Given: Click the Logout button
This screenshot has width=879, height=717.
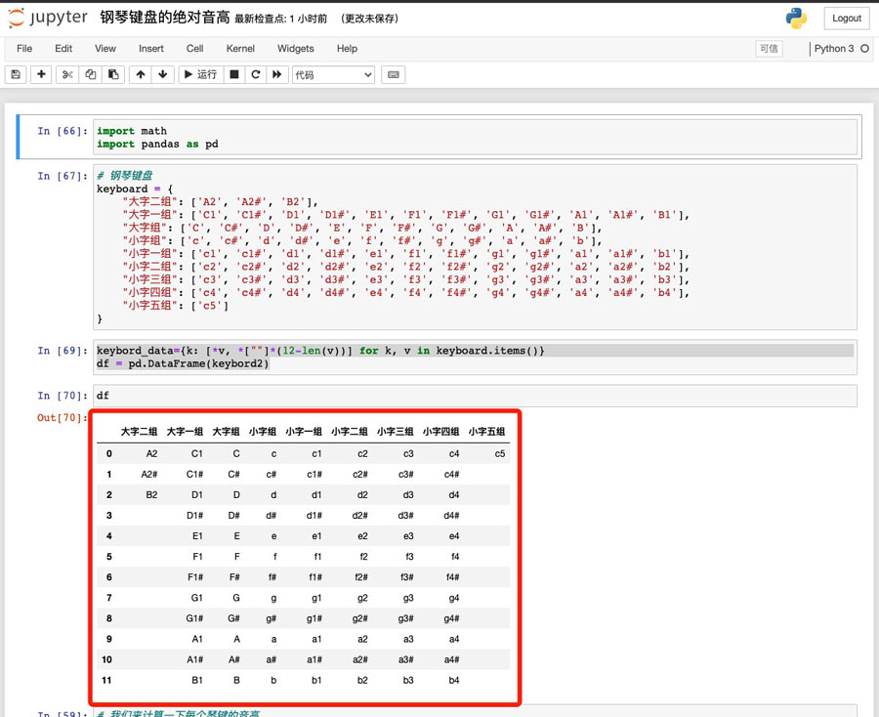Looking at the screenshot, I should [x=846, y=18].
